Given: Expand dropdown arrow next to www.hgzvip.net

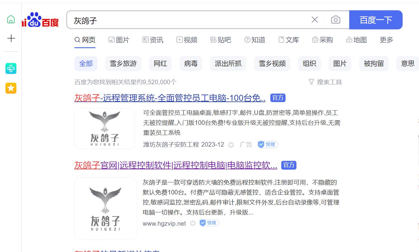Looking at the screenshot, I should coord(193,224).
